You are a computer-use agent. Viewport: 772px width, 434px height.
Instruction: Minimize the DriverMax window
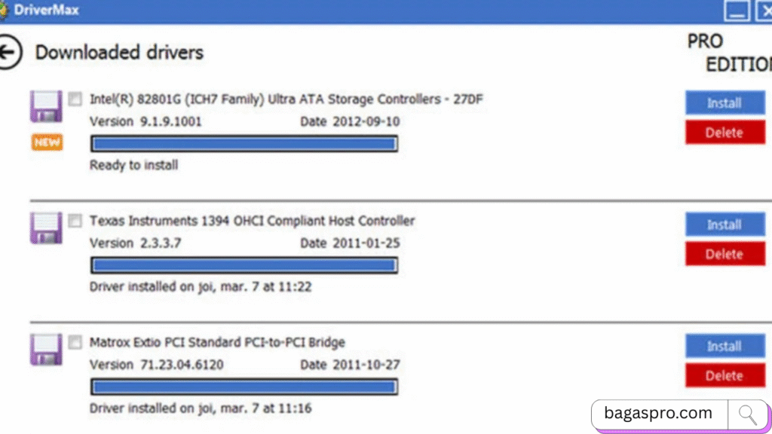737,11
